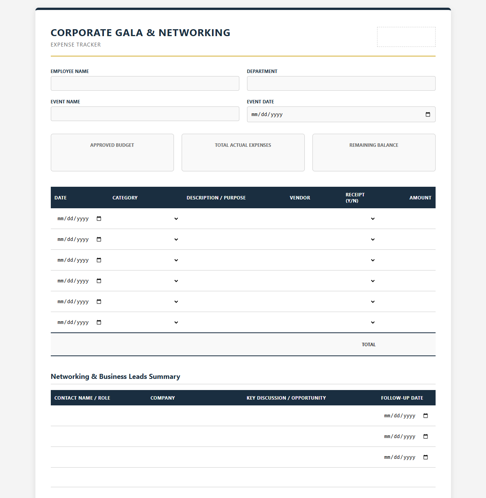Select the Approved Budget box
Screen dimensions: 486x498
pos(112,153)
